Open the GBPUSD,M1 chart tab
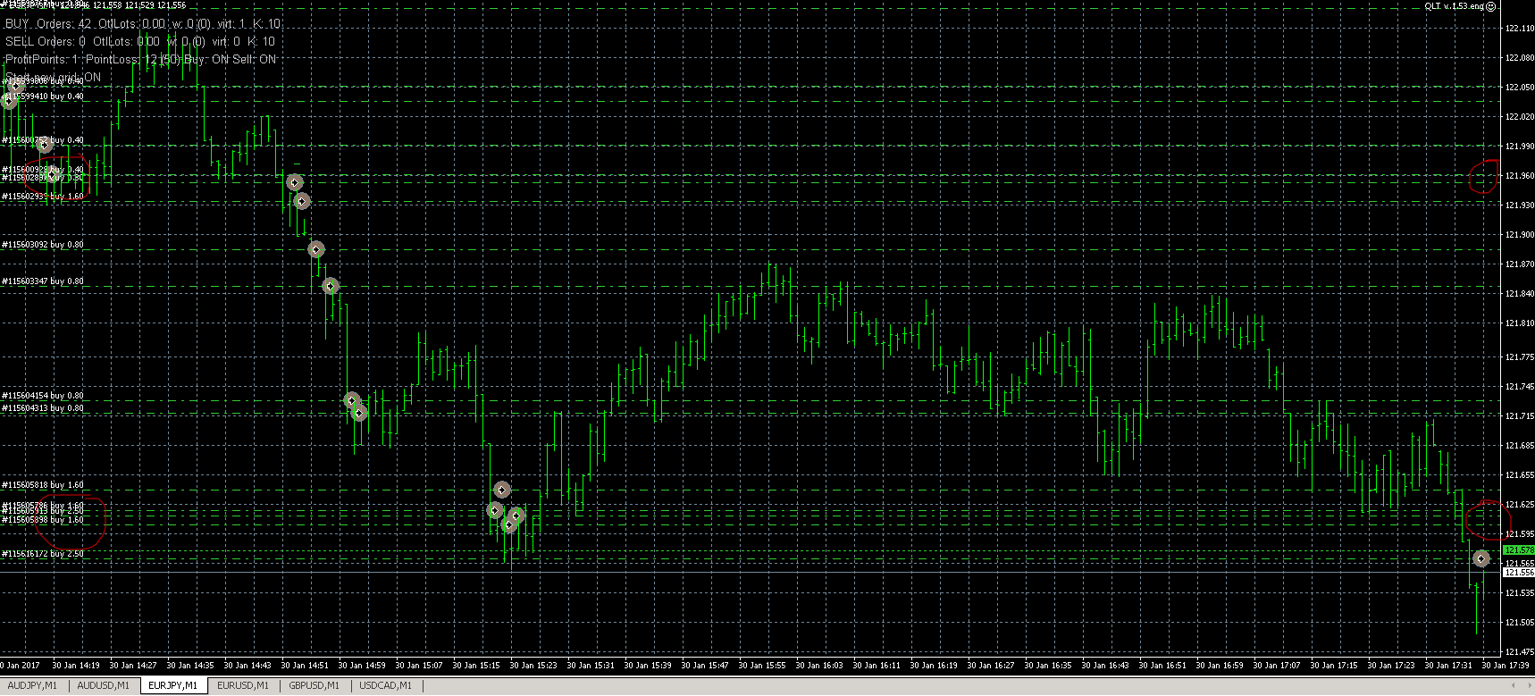This screenshot has height=696, width=1535. pyautogui.click(x=314, y=686)
